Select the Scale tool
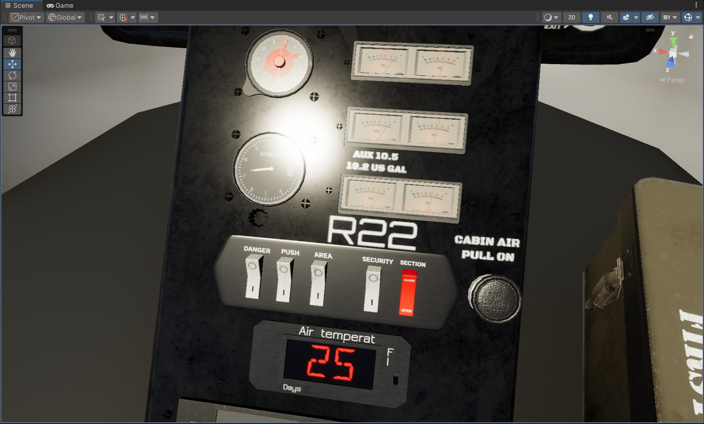Viewport: 704px width, 424px height. click(12, 87)
